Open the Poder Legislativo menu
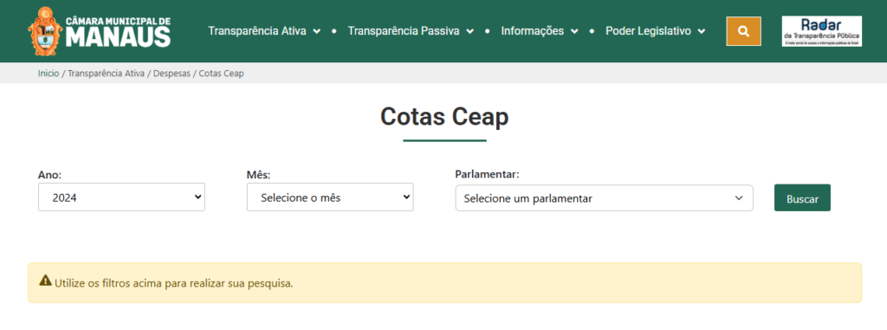Image resolution: width=887 pixels, height=330 pixels. point(648,31)
